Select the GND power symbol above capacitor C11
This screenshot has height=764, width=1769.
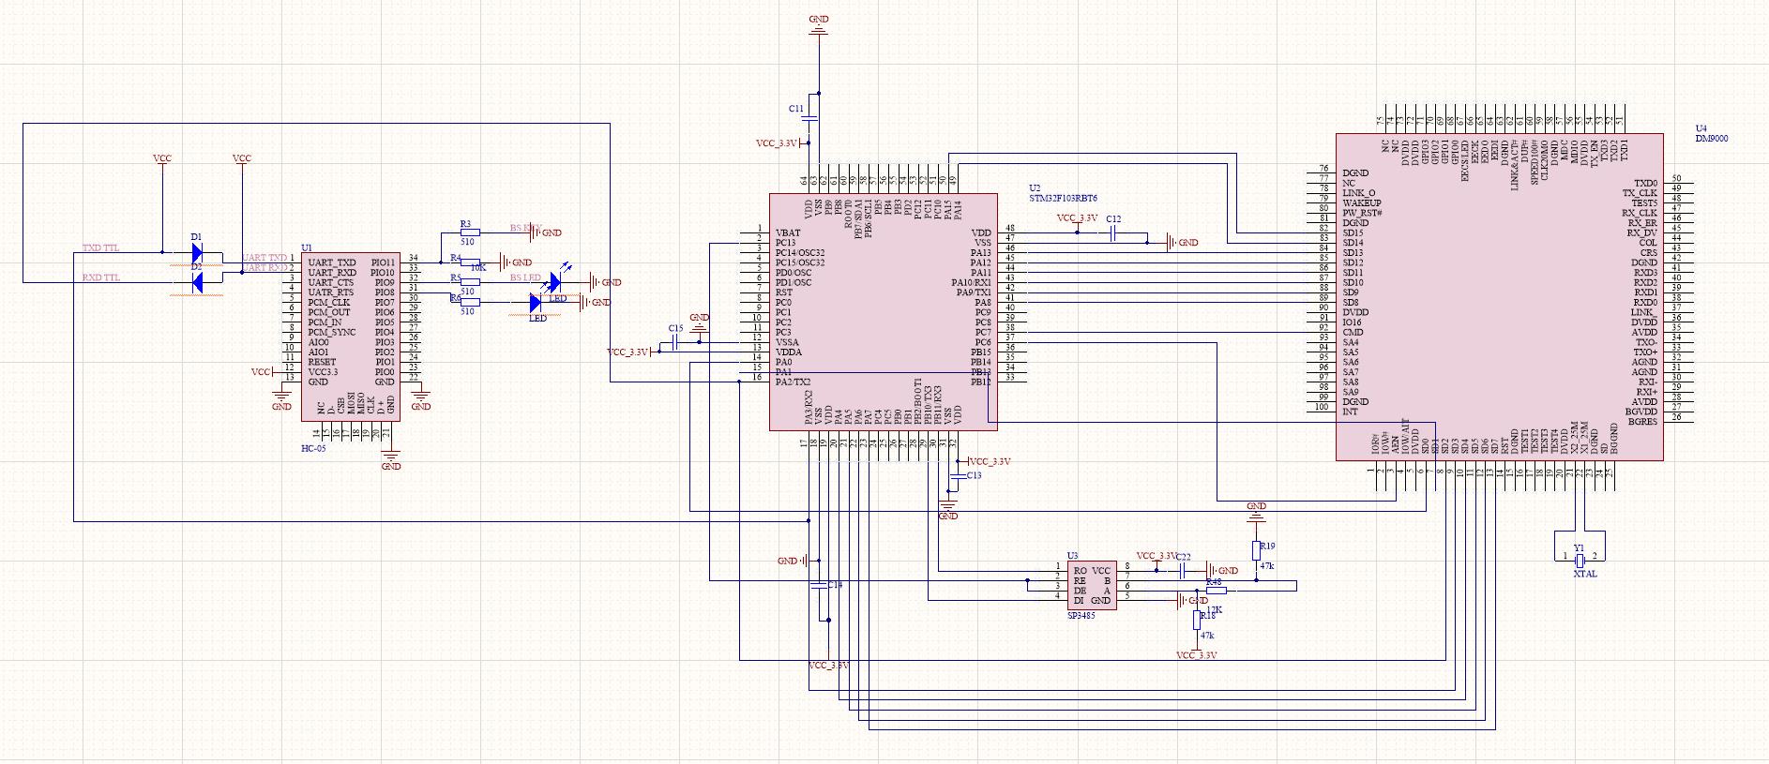(819, 25)
